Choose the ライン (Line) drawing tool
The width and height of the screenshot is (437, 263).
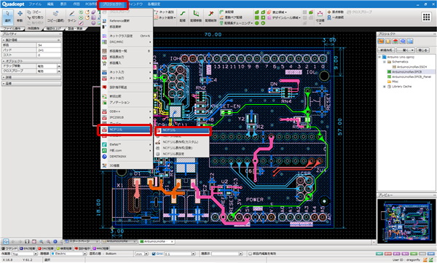[72, 17]
